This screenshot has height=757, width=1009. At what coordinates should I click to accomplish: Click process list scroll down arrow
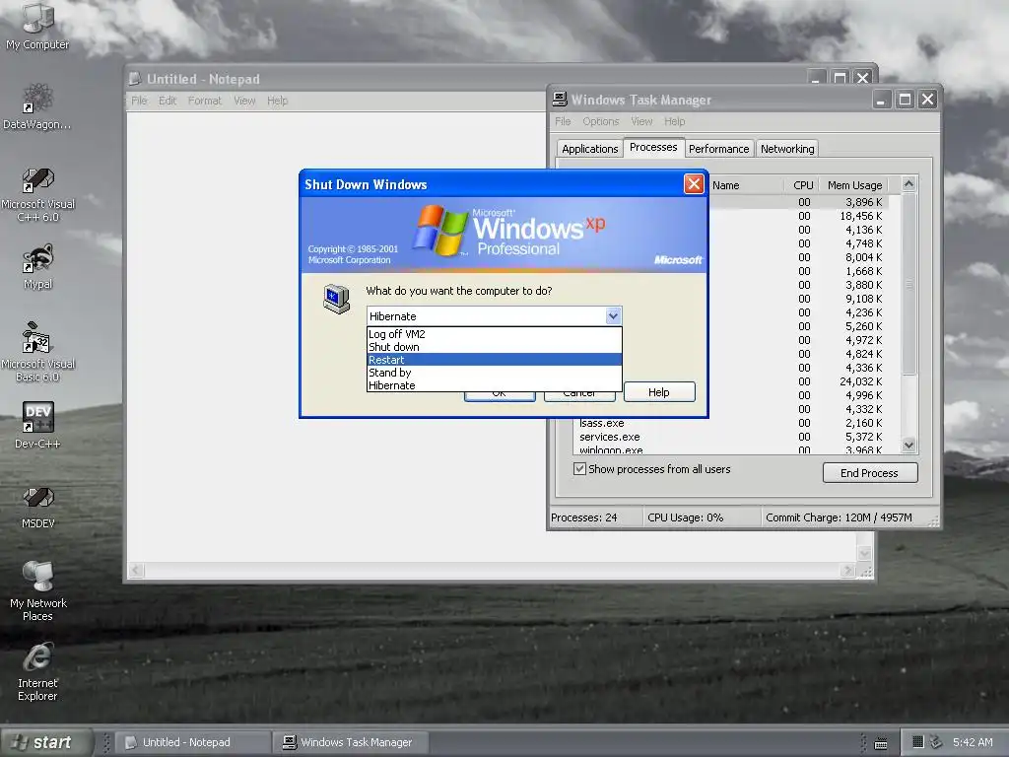(x=908, y=445)
